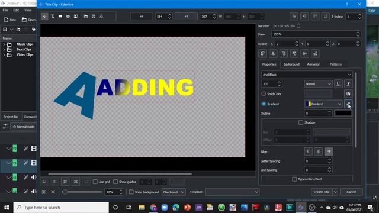Expand the Video Clips folder
379x213 pixels.
click(x=4, y=55)
